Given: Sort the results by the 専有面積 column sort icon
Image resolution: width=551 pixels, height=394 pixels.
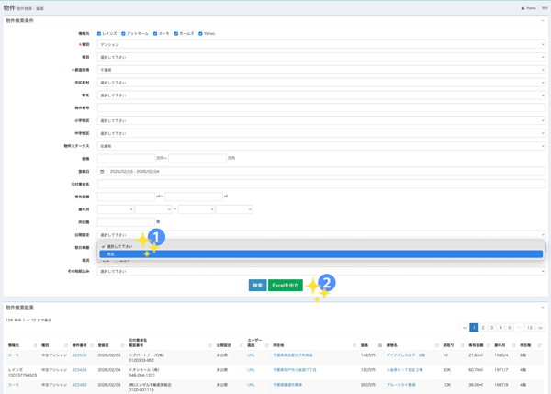Looking at the screenshot, I should pyautogui.click(x=489, y=345).
